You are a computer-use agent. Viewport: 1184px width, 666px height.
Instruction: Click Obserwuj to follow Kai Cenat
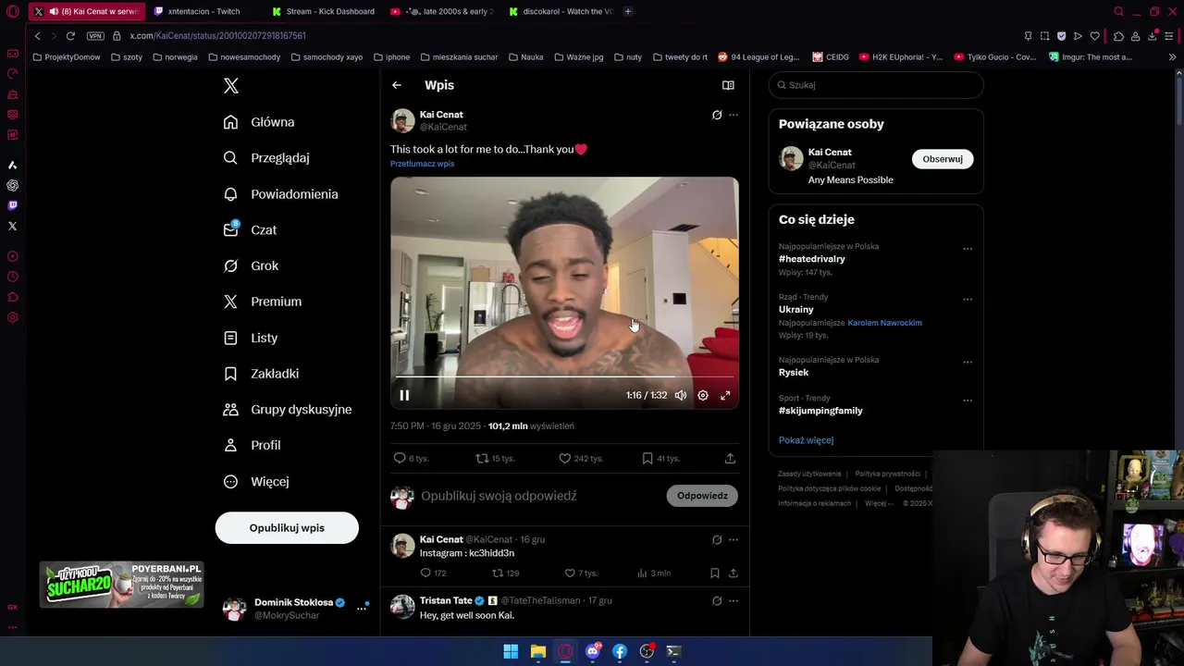[943, 159]
